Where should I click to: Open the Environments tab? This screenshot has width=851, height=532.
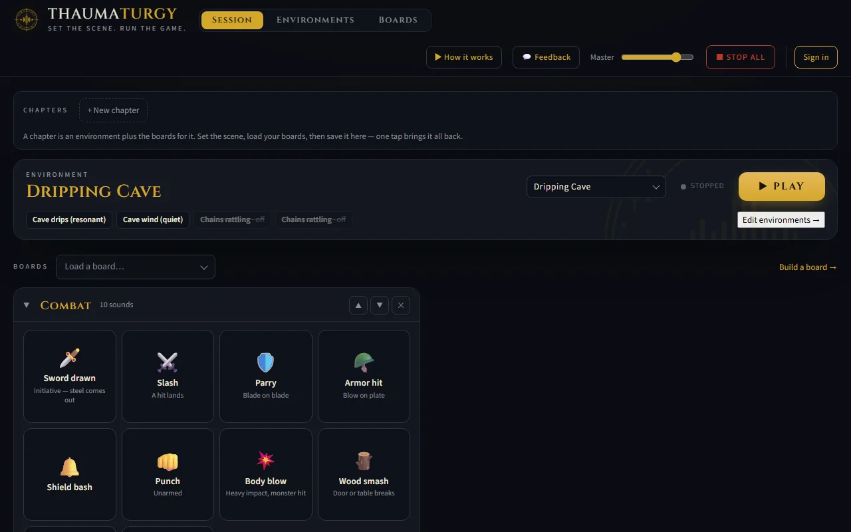tap(315, 20)
